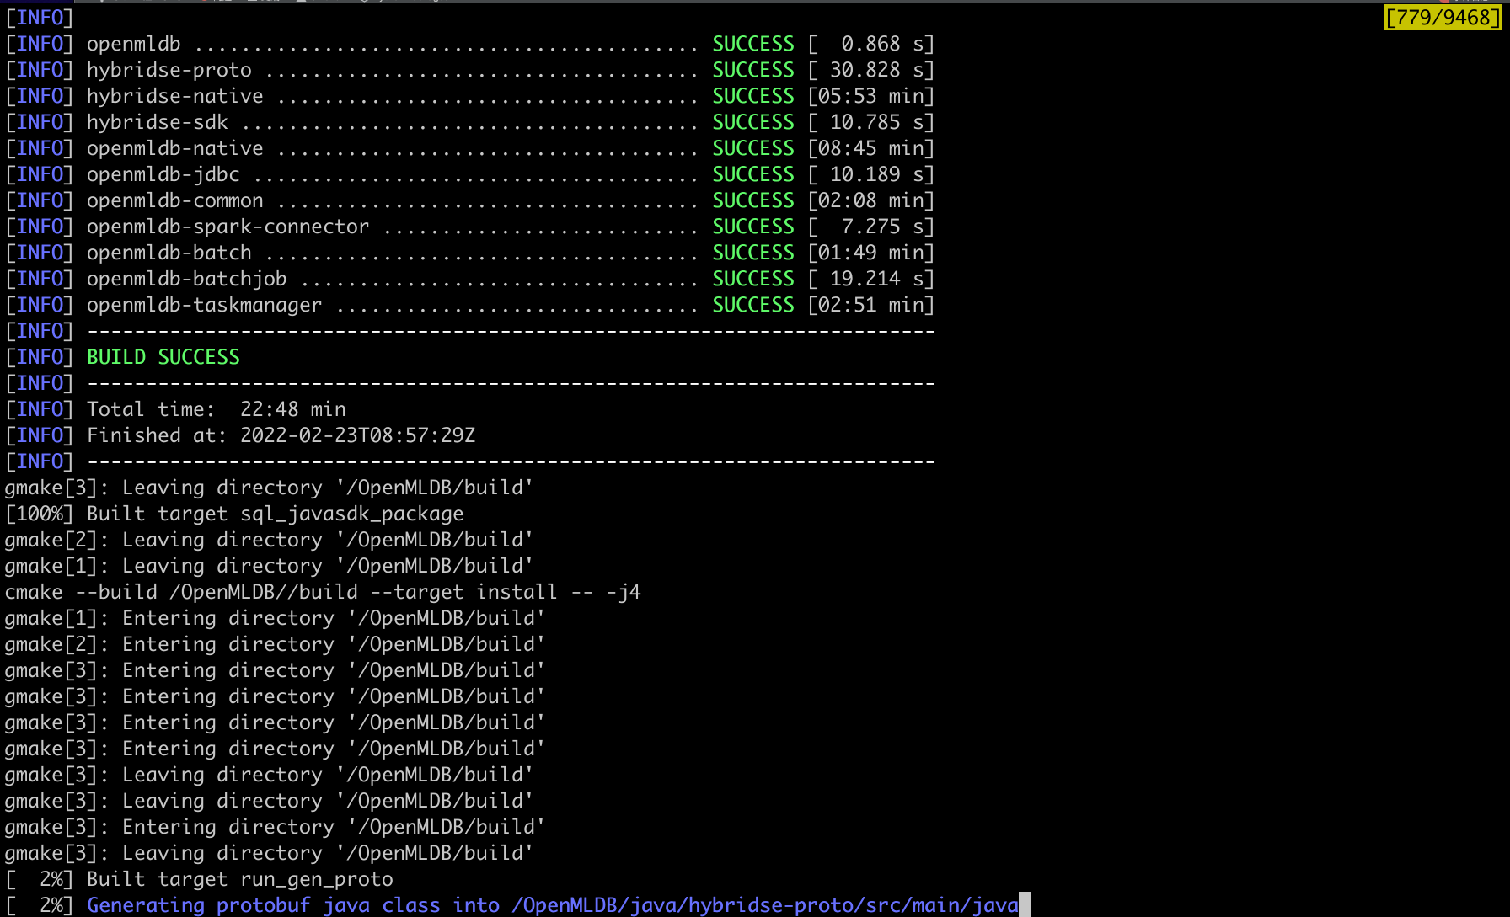
Task: Click the 'openmldb-jdbc' module name
Action: (x=163, y=174)
